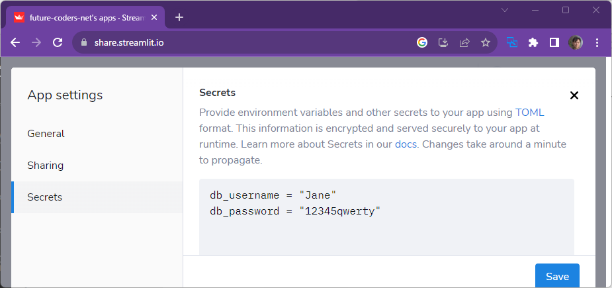Click the db_username line in editor
This screenshot has height=288, width=612.
(x=273, y=195)
